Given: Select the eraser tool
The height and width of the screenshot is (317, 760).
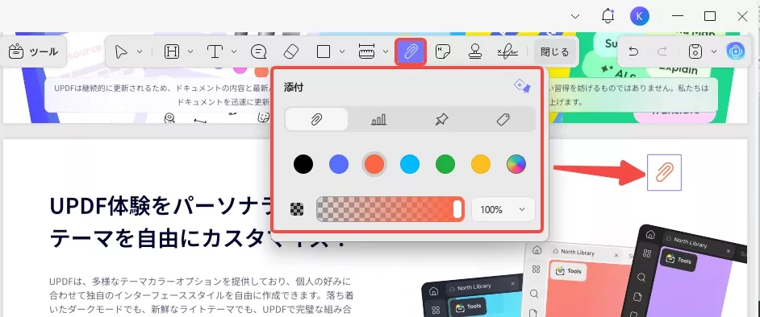Looking at the screenshot, I should 290,51.
